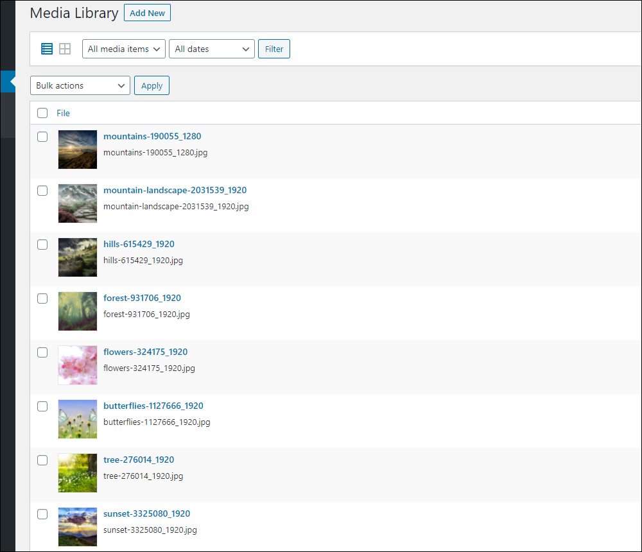Check the mountain-landscape-2031539_1920 checkbox
The width and height of the screenshot is (642, 552).
(x=42, y=191)
